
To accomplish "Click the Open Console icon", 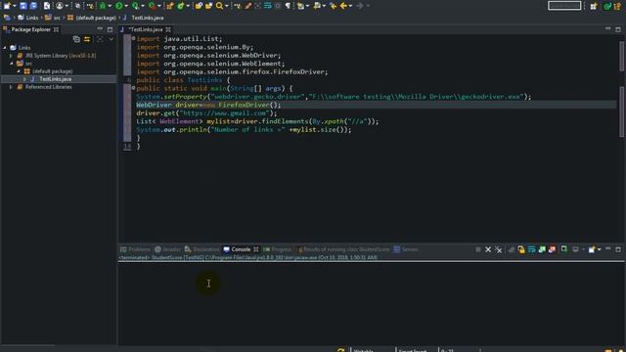I will (x=592, y=249).
